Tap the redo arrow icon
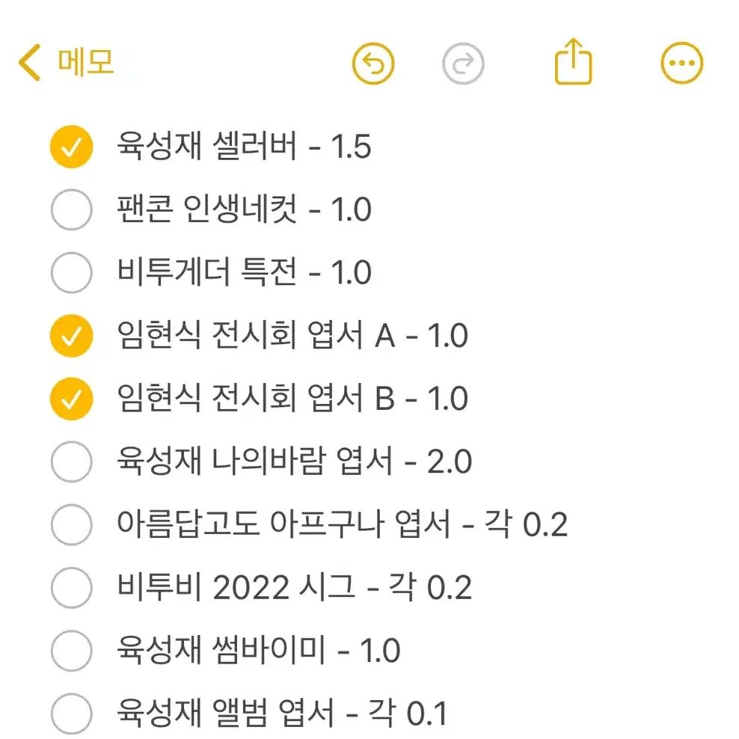 [463, 64]
